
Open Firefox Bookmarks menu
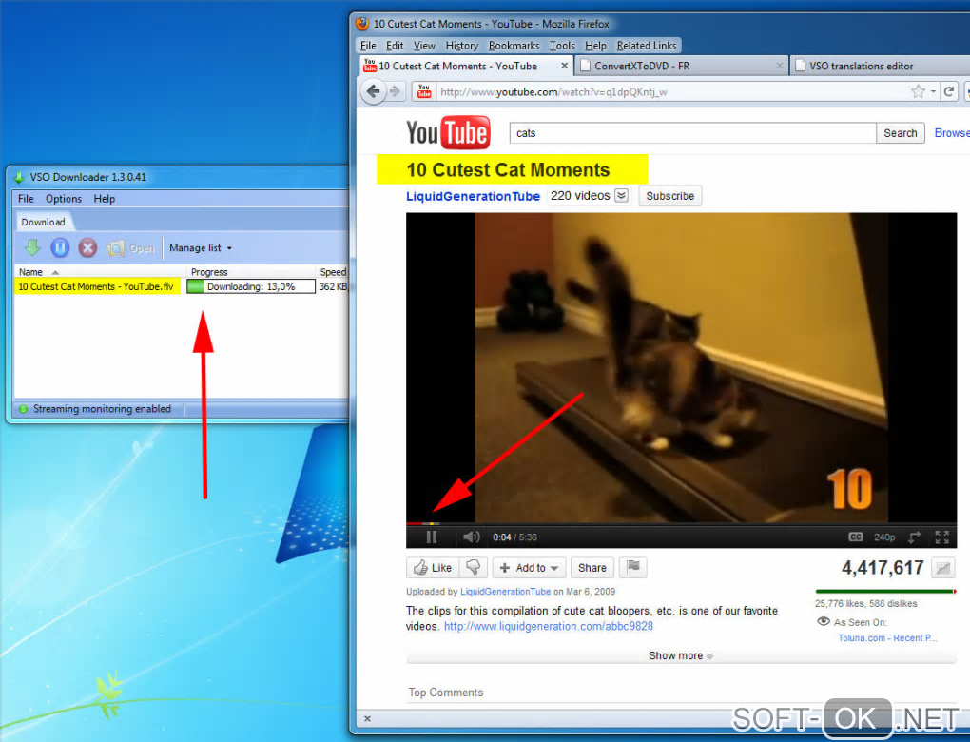[x=514, y=45]
